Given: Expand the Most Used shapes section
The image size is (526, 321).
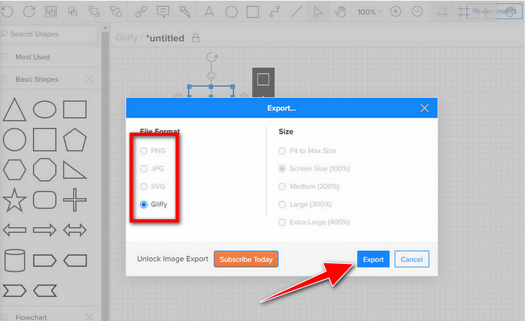Looking at the screenshot, I should [x=33, y=57].
